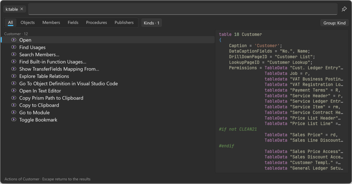Image resolution: width=352 pixels, height=184 pixels.
Task: Click the pin icon at top right
Action: pyautogui.click(x=344, y=9)
